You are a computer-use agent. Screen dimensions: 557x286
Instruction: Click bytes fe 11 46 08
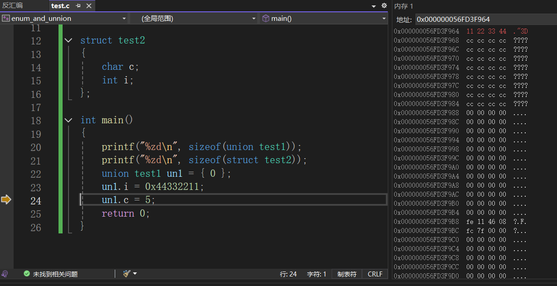pos(486,222)
